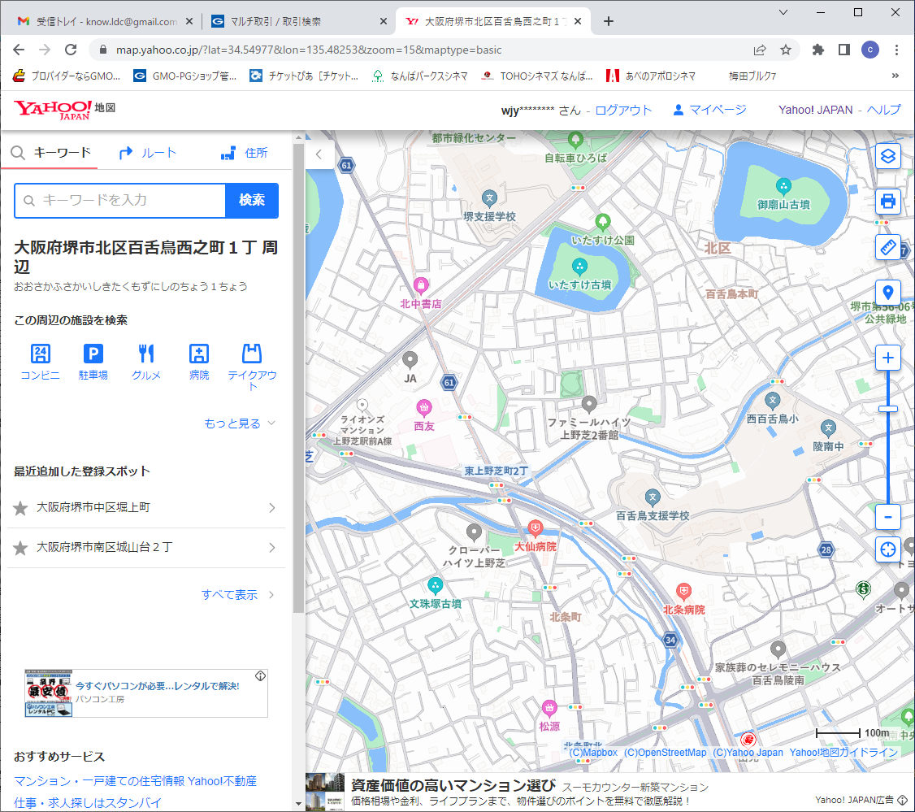This screenshot has width=915, height=812.
Task: Center map on current location
Action: [x=887, y=549]
